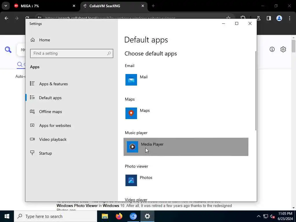Switch to Chromium browser in taskbar
Screen dimensions: 296x222
pyautogui.click(x=133, y=216)
